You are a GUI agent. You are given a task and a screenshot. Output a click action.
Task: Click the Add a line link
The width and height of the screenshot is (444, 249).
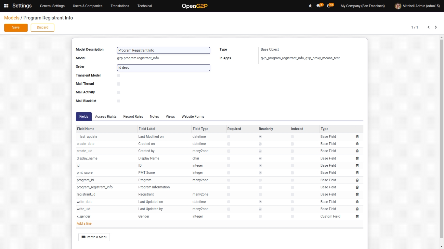84,223
